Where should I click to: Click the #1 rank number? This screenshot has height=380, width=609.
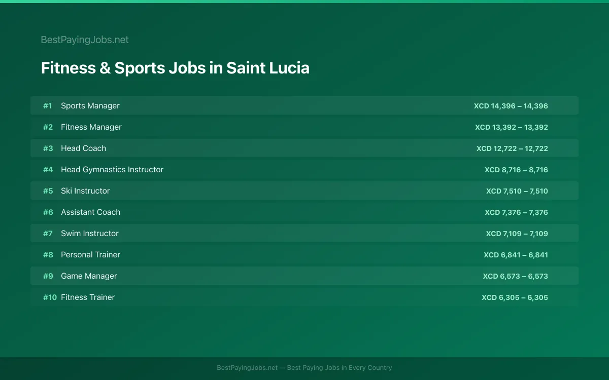[x=47, y=106]
